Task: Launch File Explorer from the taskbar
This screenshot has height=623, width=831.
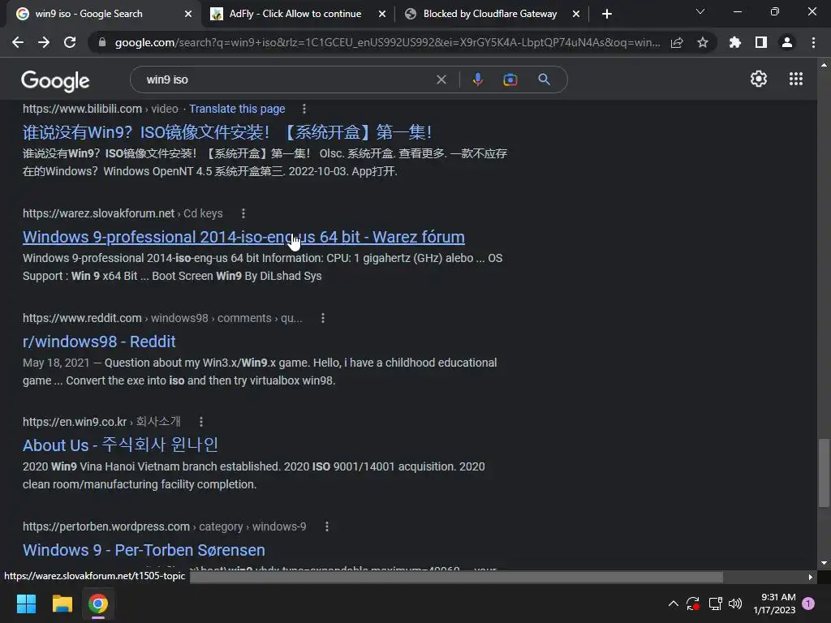Action: (x=62, y=604)
